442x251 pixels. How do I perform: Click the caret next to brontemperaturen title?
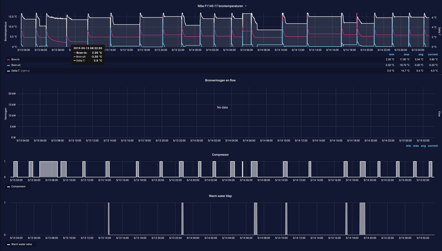245,6
